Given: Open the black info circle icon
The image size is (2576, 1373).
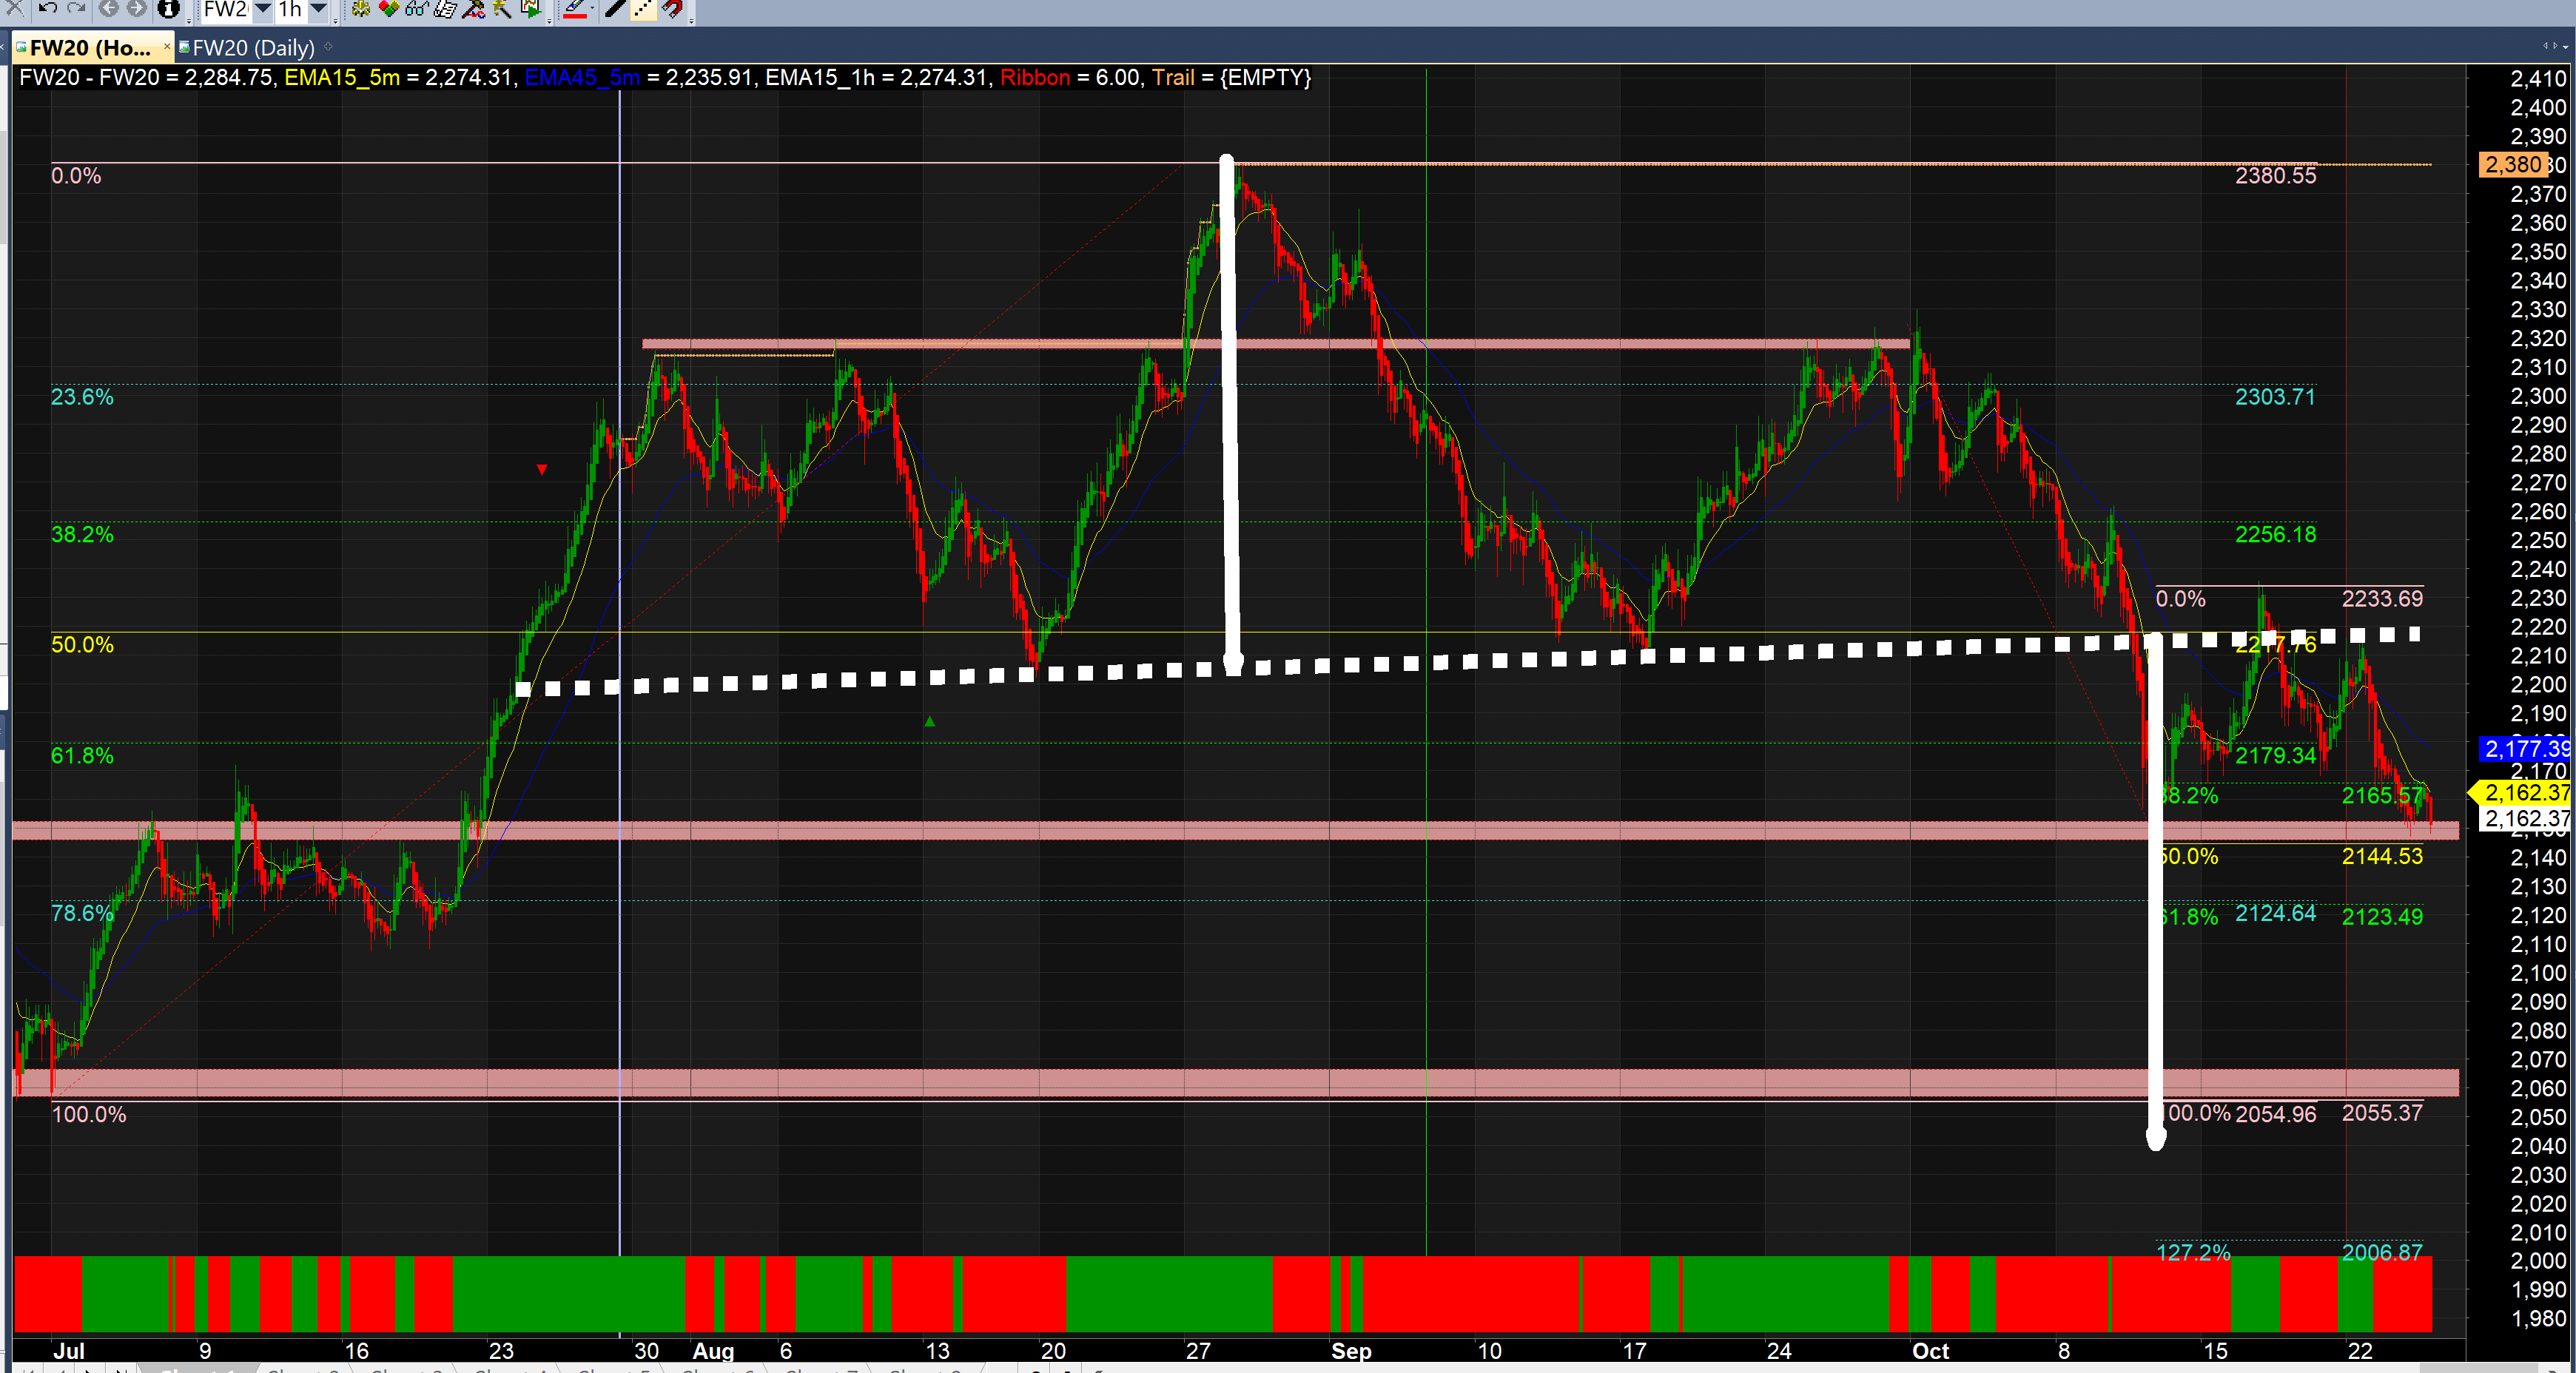Looking at the screenshot, I should point(169,8).
